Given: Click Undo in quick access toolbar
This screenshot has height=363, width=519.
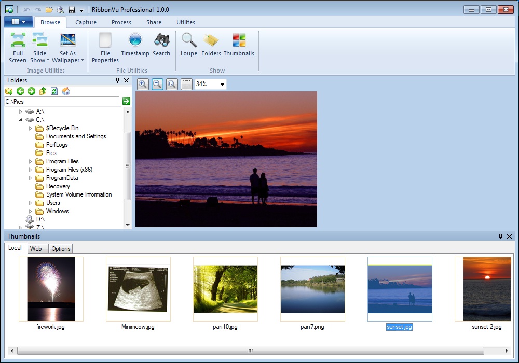Looking at the screenshot, I should click(x=26, y=10).
